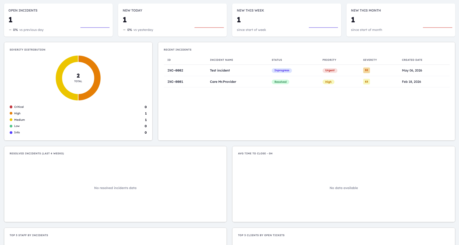Click the Feb 18, 2026 created date
Screen dimensions: 459x245
click(x=411, y=82)
